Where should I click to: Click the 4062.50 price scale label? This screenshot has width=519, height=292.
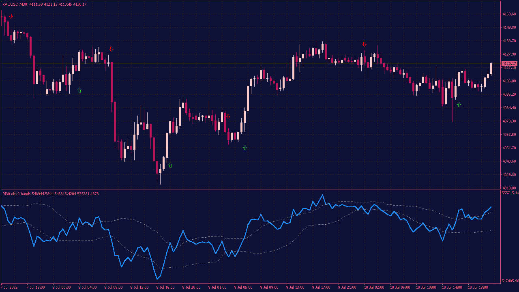point(509,135)
